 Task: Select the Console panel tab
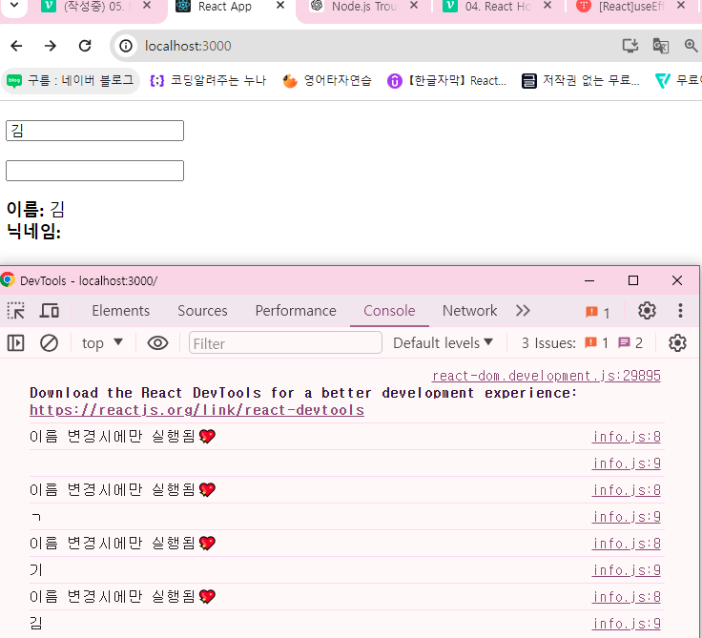point(389,311)
